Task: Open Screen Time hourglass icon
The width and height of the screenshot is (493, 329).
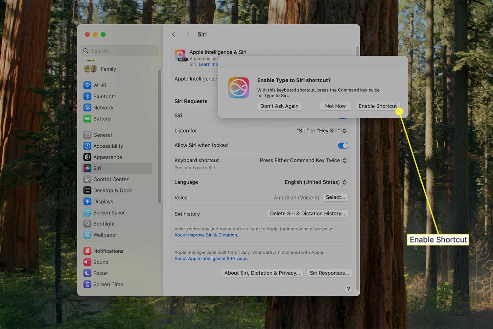Action: click(x=87, y=284)
